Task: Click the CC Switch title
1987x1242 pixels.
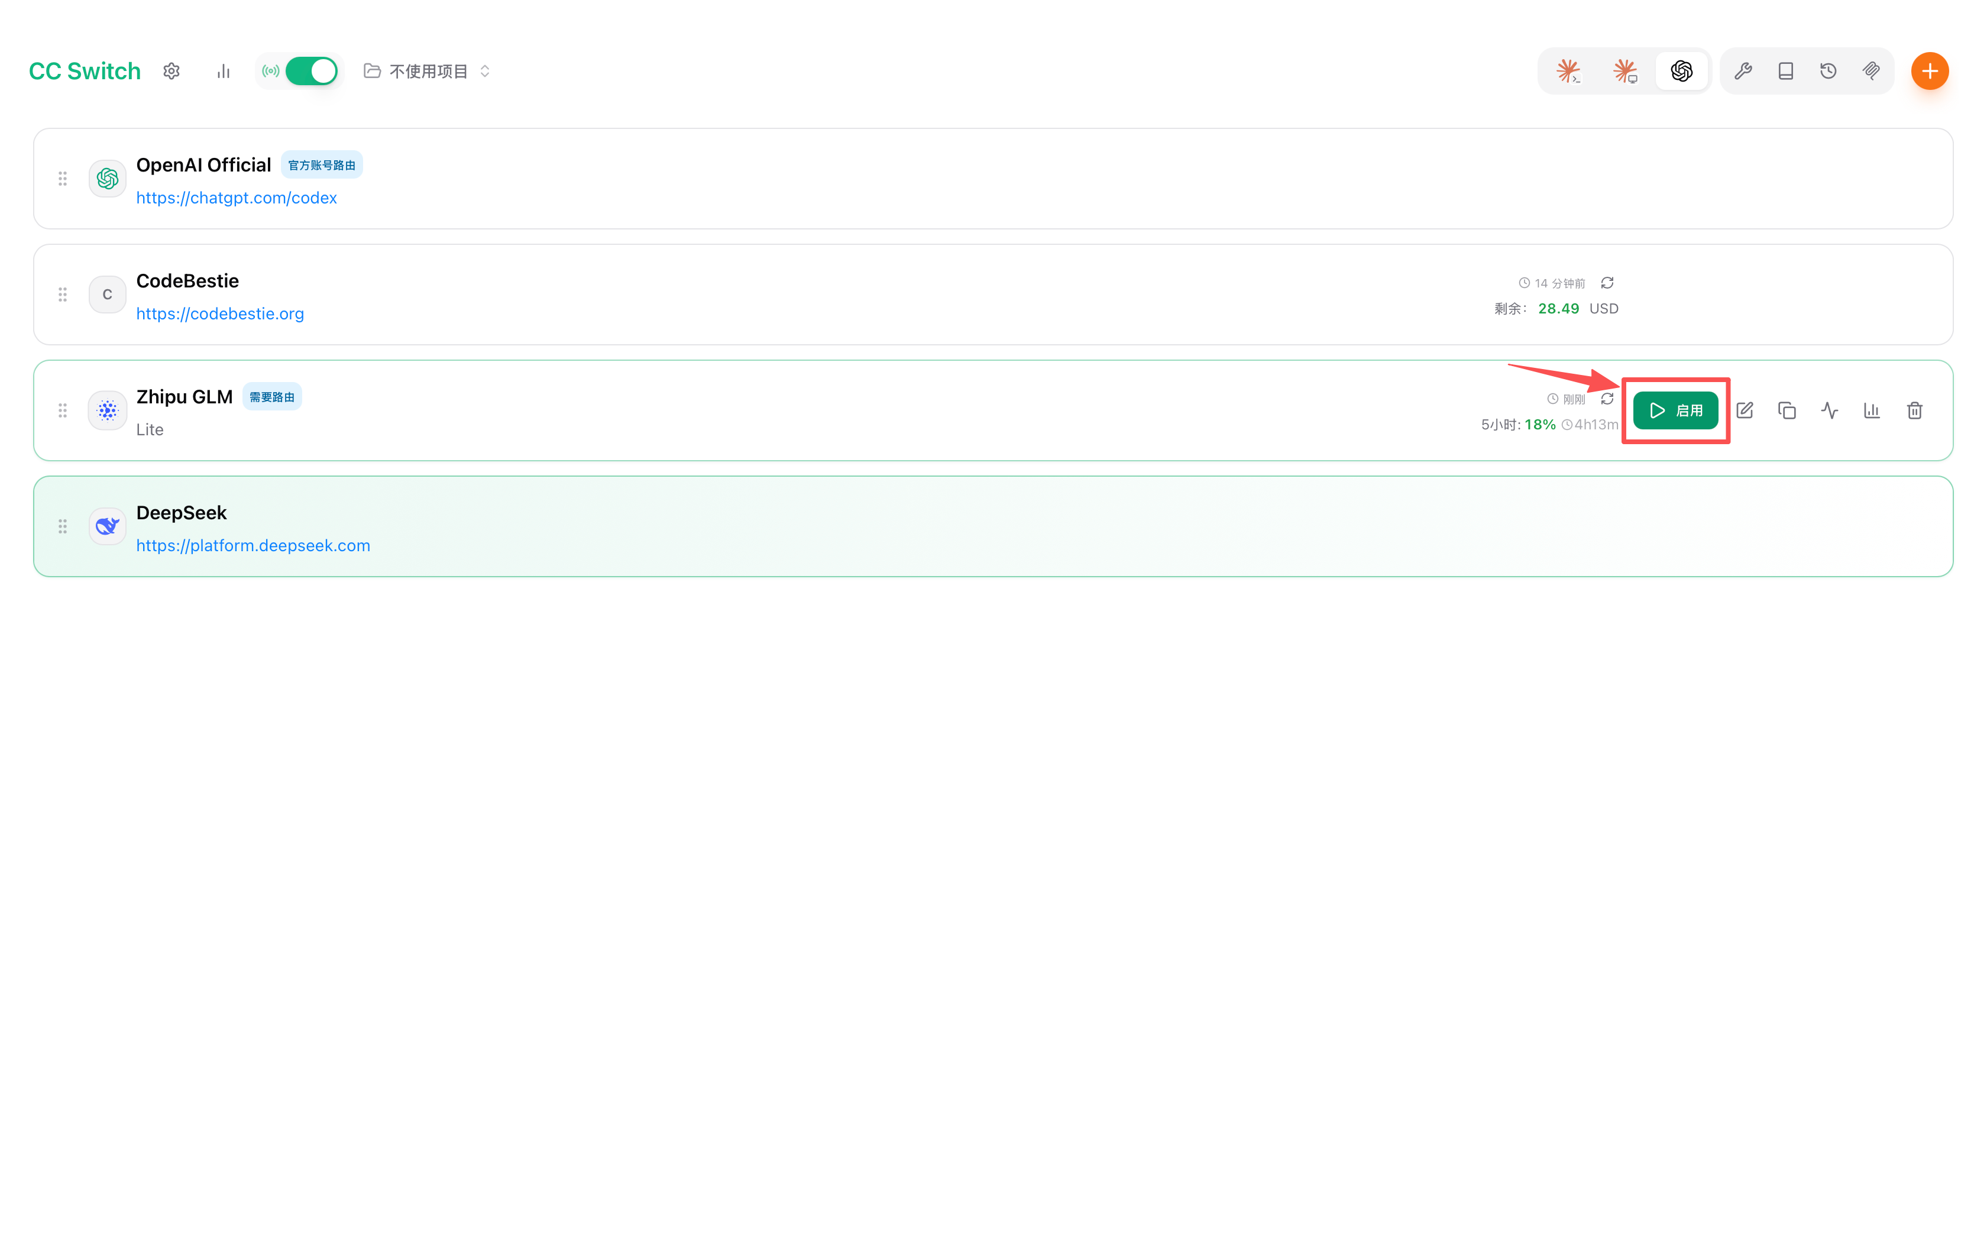Action: pyautogui.click(x=85, y=72)
